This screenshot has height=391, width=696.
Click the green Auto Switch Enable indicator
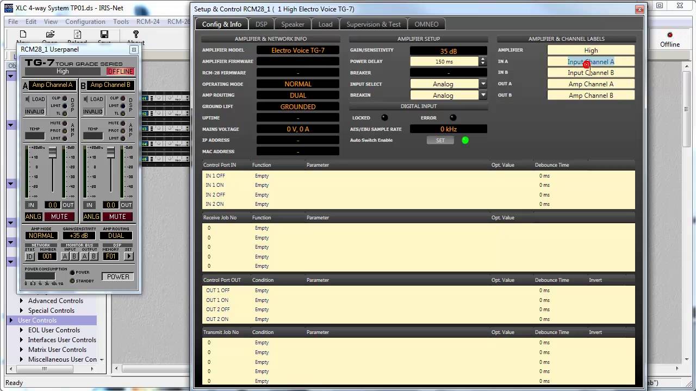465,140
